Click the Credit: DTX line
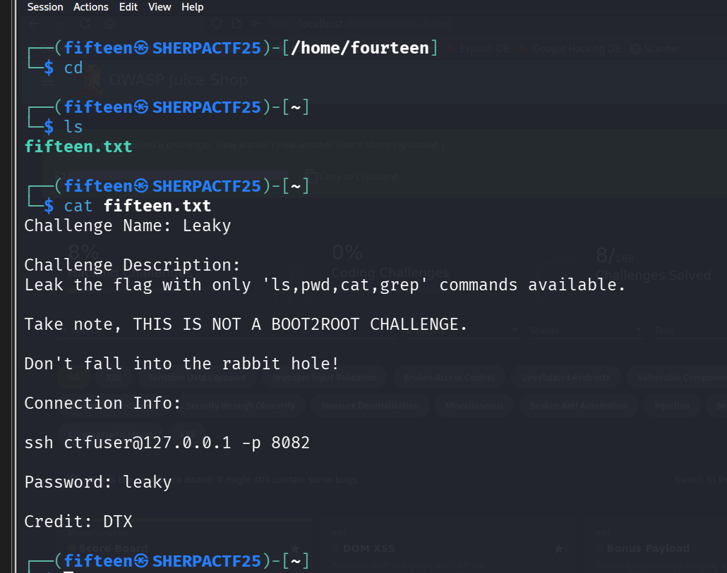 [x=78, y=522]
